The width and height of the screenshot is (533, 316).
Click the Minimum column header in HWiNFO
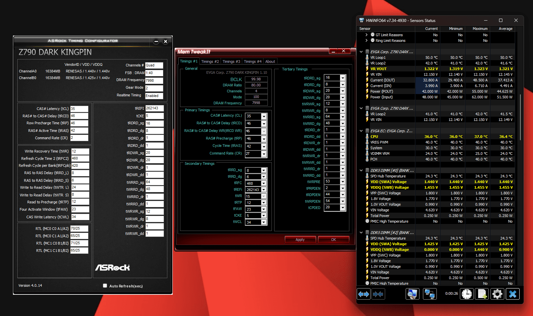(453, 29)
